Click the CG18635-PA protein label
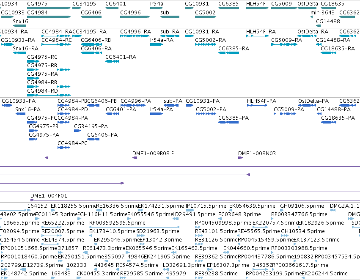Viewport: 360px width, 280px height. [x=338, y=118]
